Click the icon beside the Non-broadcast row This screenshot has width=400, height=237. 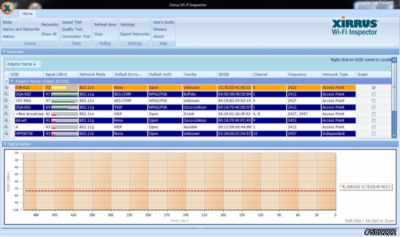coord(6,114)
